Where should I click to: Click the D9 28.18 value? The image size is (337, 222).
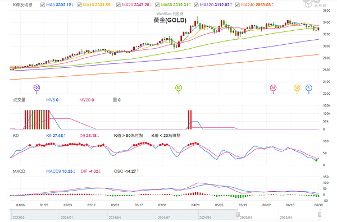point(89,136)
